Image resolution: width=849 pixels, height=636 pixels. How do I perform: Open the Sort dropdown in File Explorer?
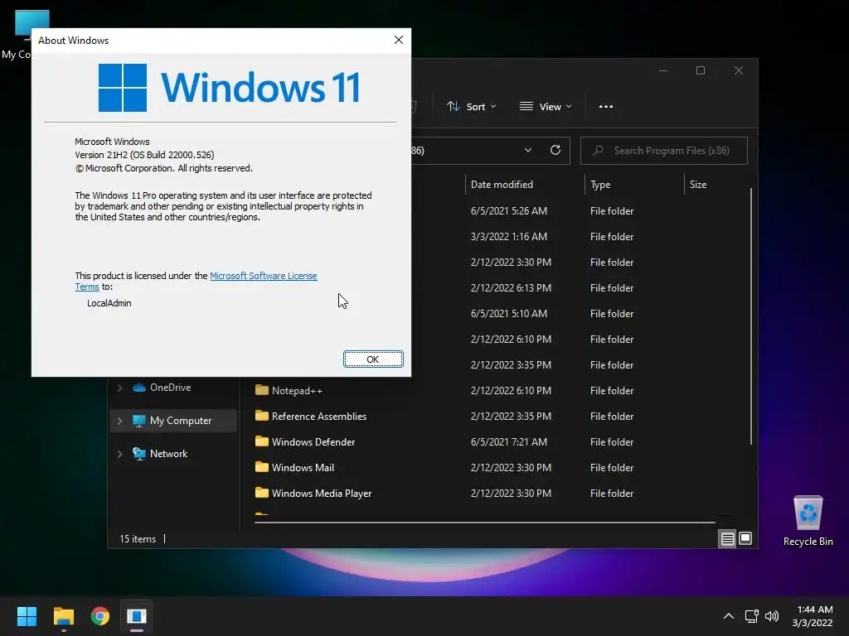click(x=471, y=107)
